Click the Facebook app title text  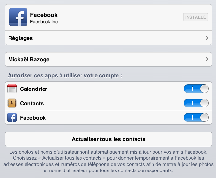pyautogui.click(x=44, y=15)
